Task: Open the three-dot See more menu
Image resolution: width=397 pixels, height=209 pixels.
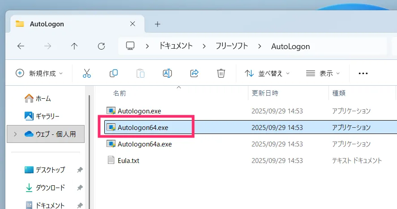Action: coord(363,73)
